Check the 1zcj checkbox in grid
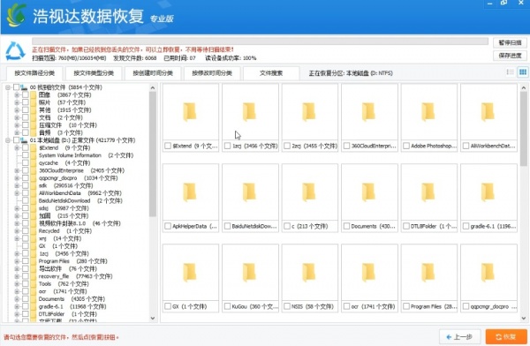Screen dimensions: 530x346 pos(227,146)
